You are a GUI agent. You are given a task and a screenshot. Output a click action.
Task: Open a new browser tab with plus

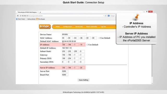(40, 12)
